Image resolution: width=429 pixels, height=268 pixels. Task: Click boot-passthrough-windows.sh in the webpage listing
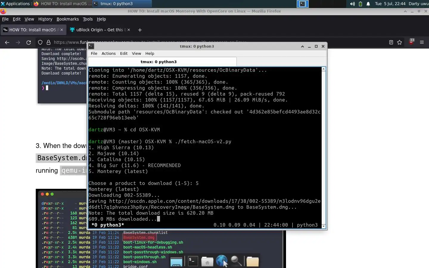(x=153, y=252)
